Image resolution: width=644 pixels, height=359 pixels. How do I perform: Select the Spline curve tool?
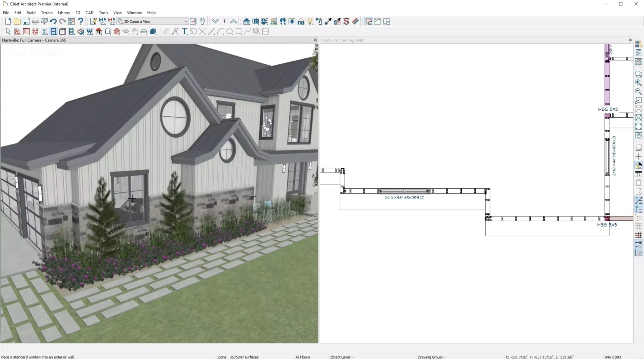point(248,31)
